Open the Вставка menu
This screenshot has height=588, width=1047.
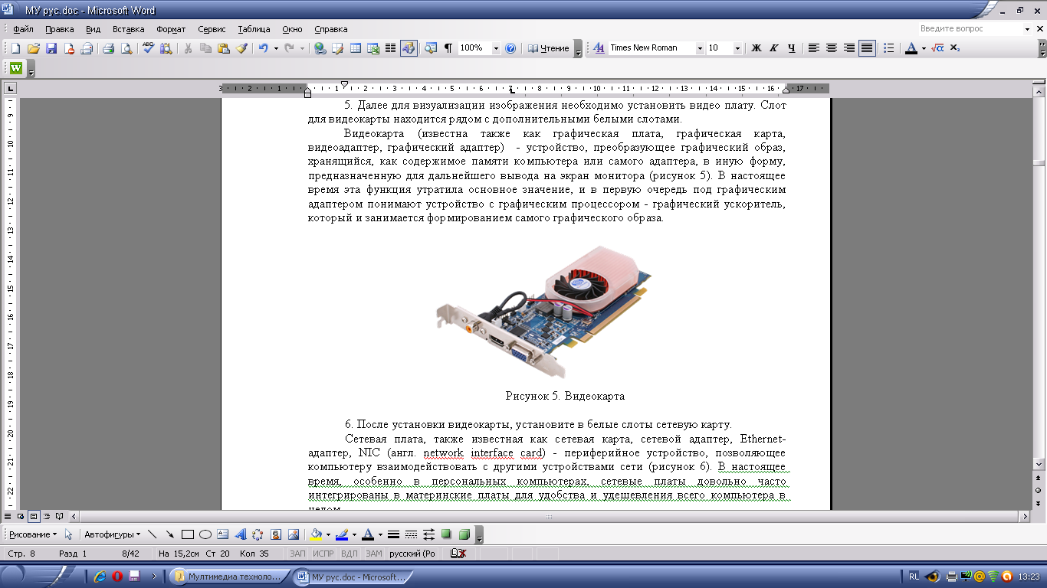128,29
